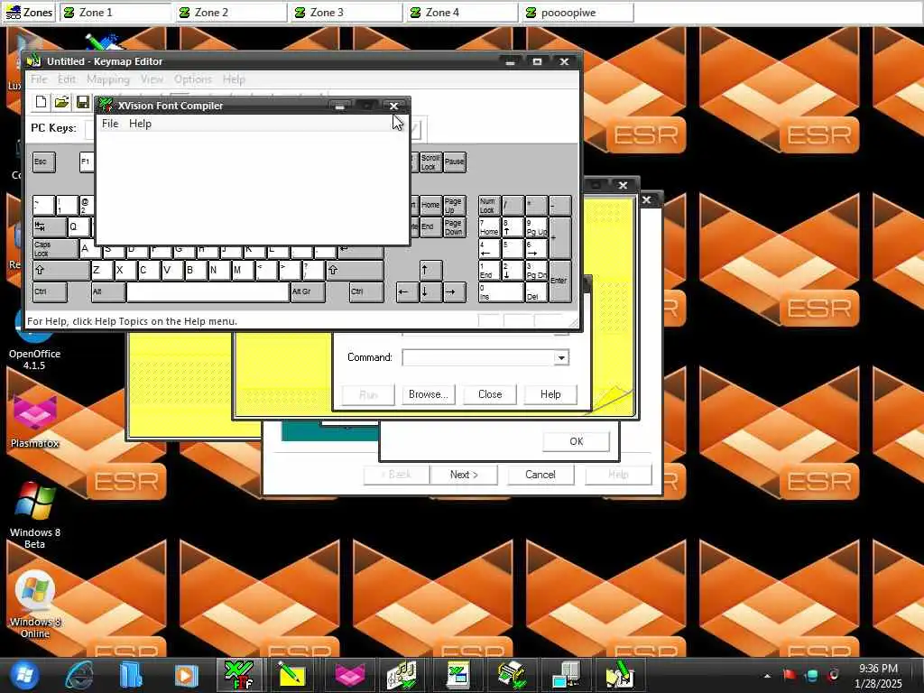924x693 pixels.
Task: Click the Next > wizard button
Action: [x=464, y=475]
